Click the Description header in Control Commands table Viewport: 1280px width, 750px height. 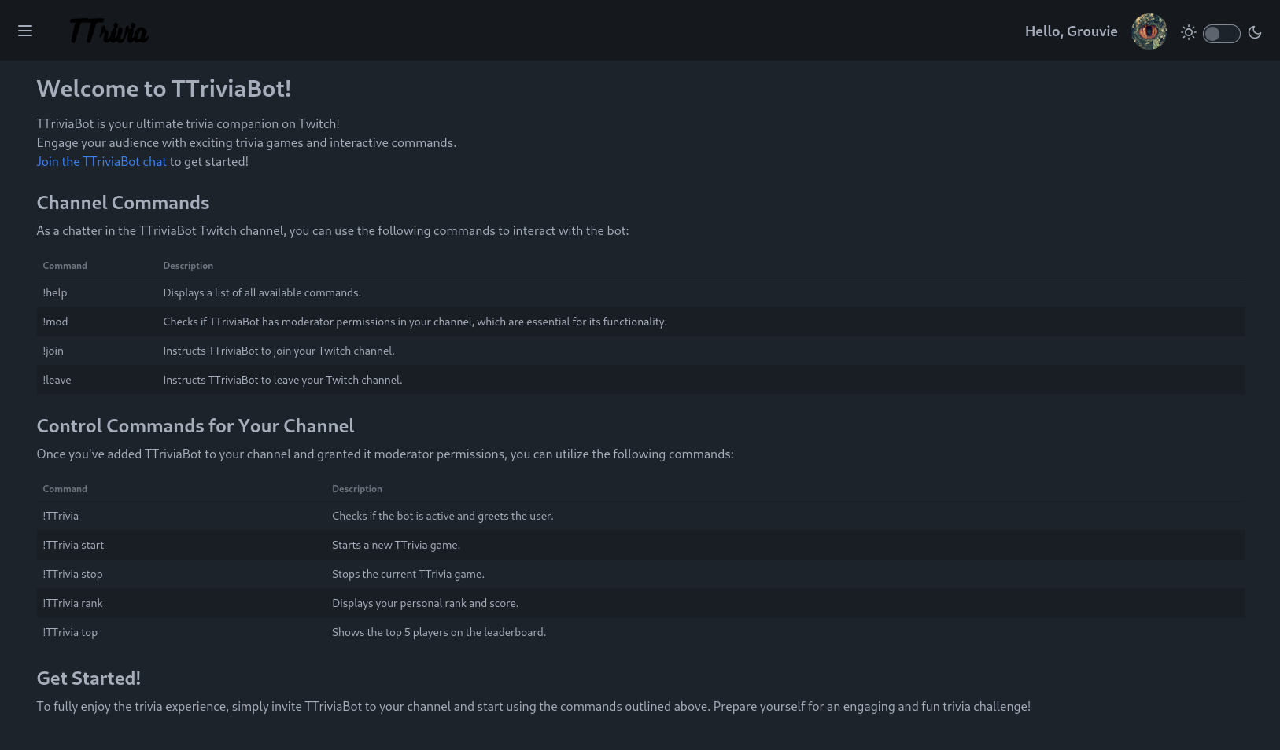pos(357,489)
